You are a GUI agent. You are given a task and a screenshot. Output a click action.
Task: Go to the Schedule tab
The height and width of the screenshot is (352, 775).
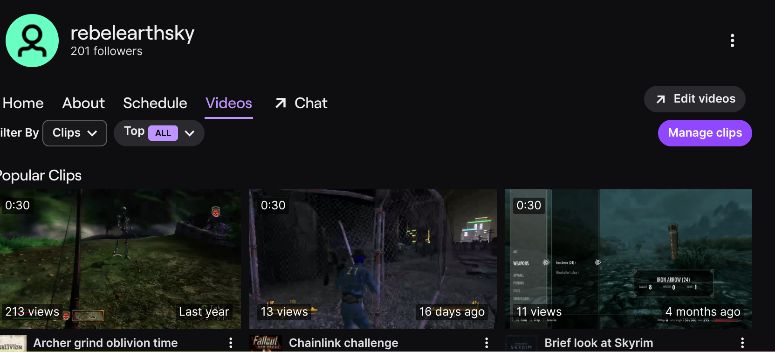[155, 103]
